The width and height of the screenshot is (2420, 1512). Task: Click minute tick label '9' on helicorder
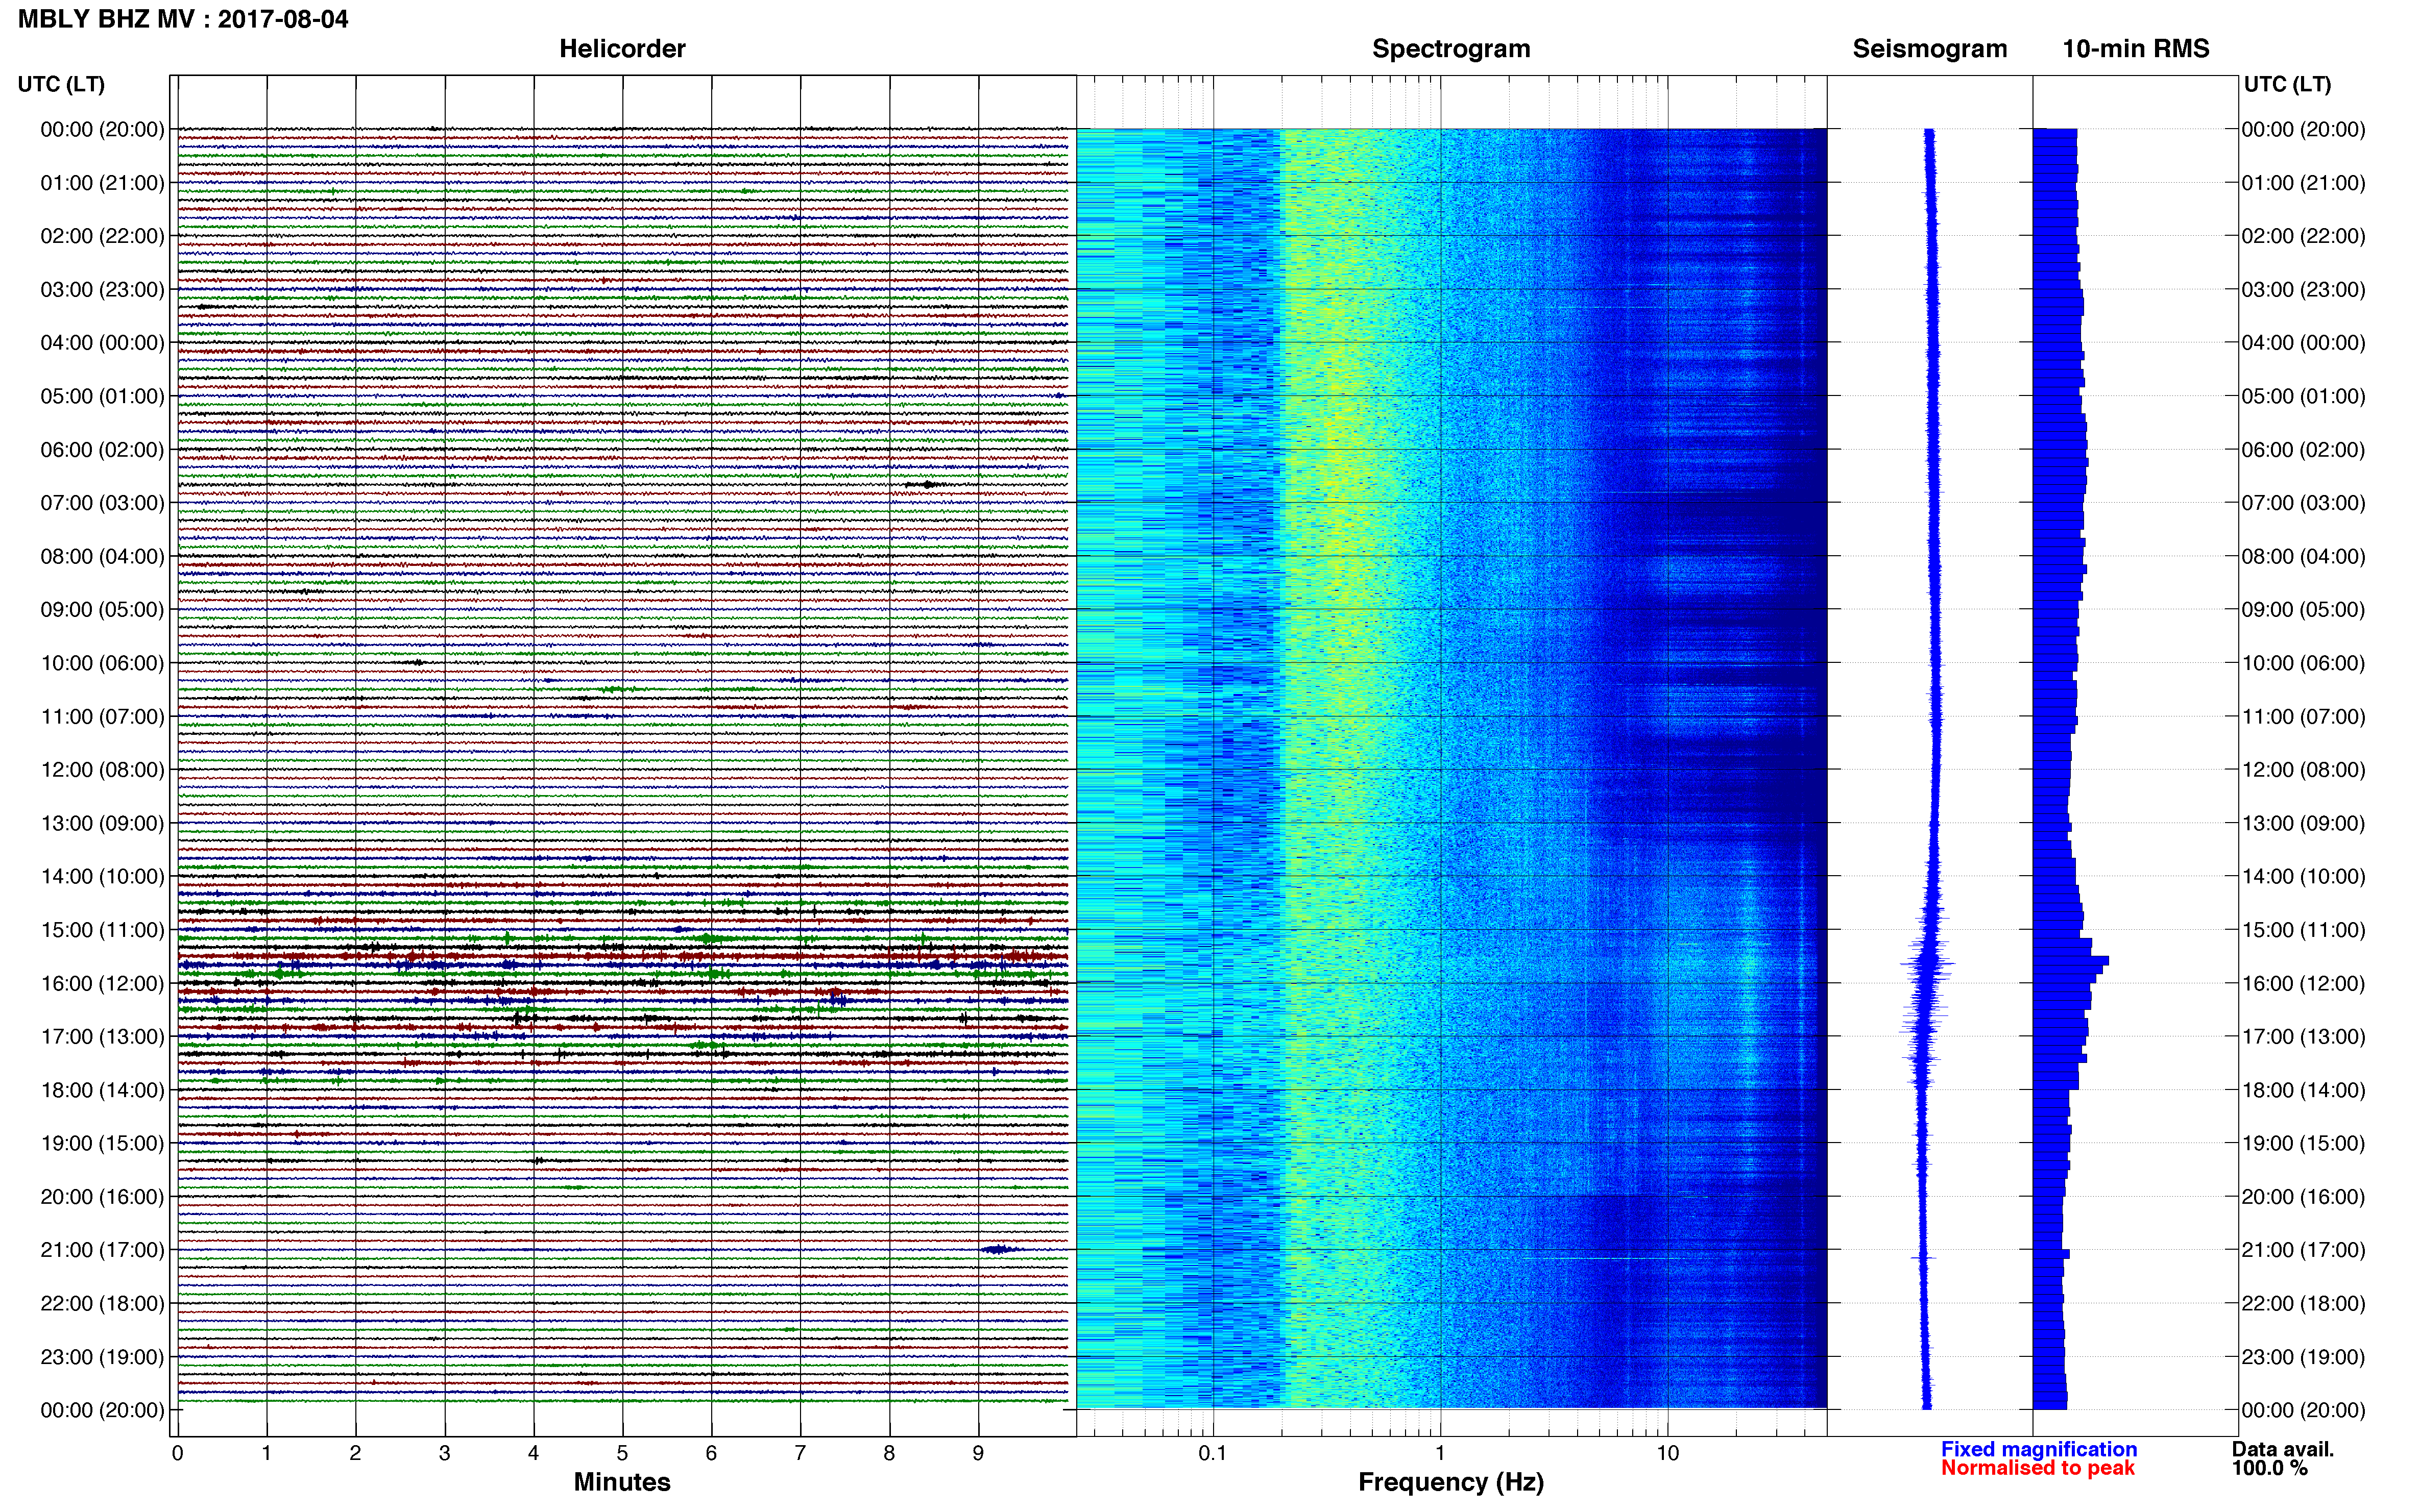978,1453
